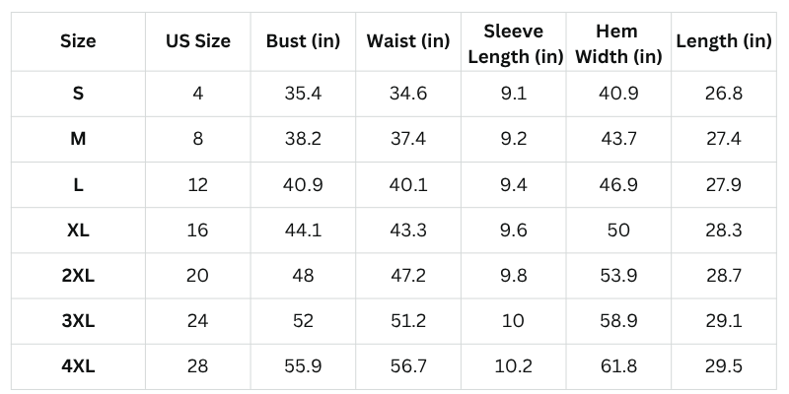The image size is (789, 394).
Task: Click US Size 12 in the L row
Action: click(x=197, y=184)
